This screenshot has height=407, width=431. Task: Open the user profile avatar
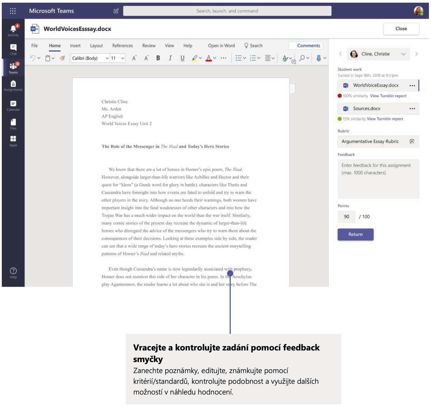point(419,11)
